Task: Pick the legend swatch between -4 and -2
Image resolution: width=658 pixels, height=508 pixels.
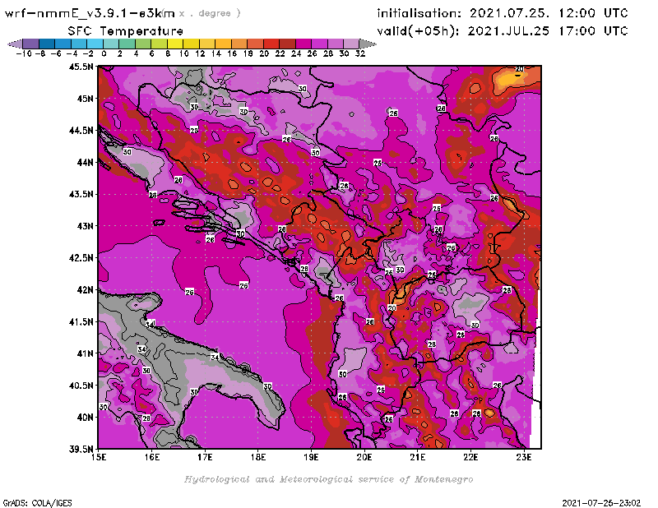Action: 79,44
